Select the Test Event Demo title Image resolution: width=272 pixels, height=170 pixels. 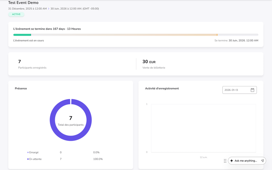coord(23,3)
